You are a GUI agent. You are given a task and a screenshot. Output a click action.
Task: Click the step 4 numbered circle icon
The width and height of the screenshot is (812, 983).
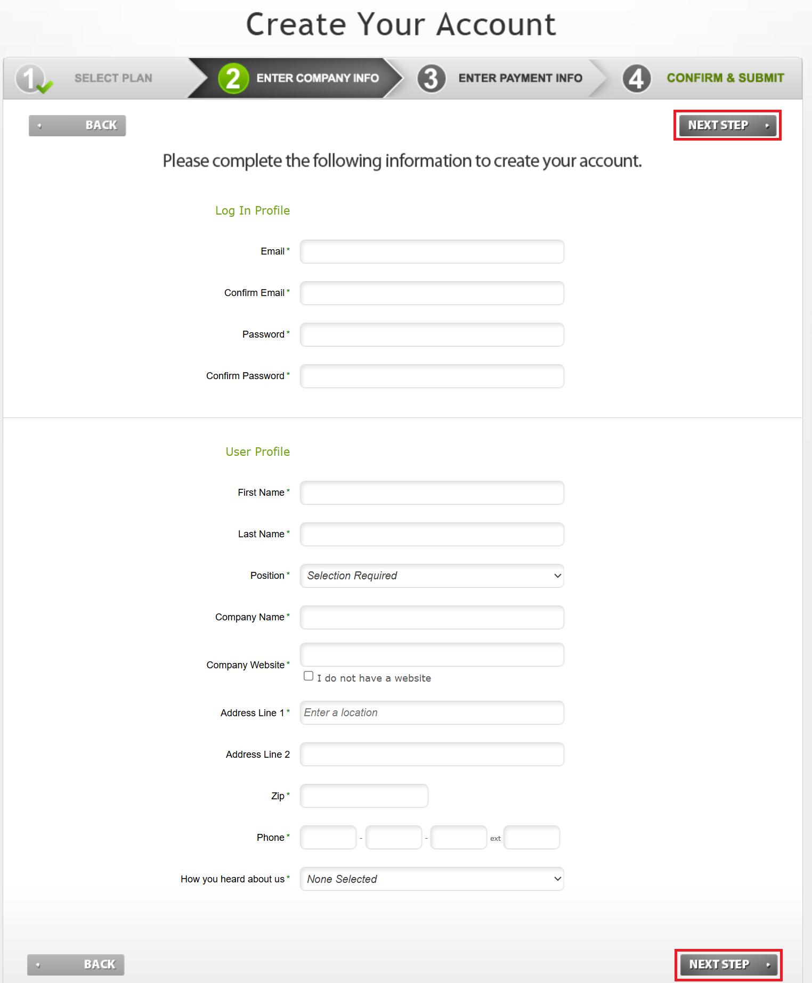pyautogui.click(x=636, y=78)
